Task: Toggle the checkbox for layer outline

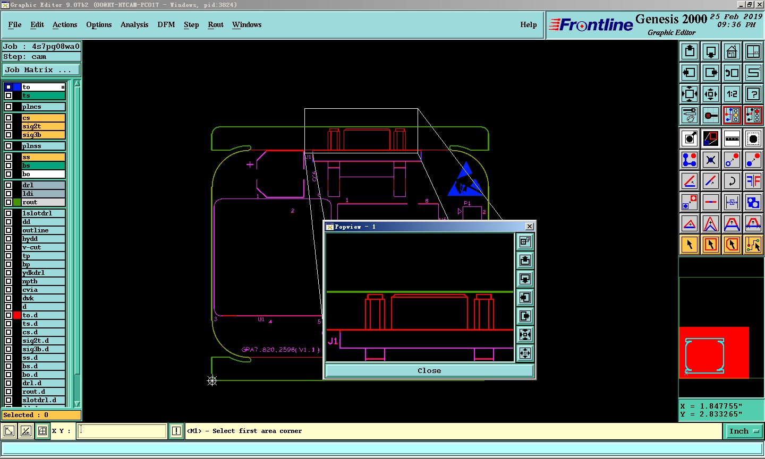Action: [x=8, y=230]
